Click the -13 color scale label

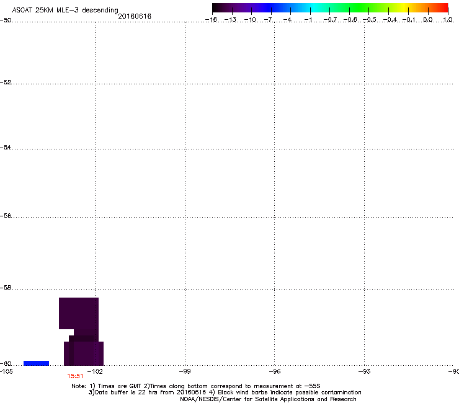point(230,20)
